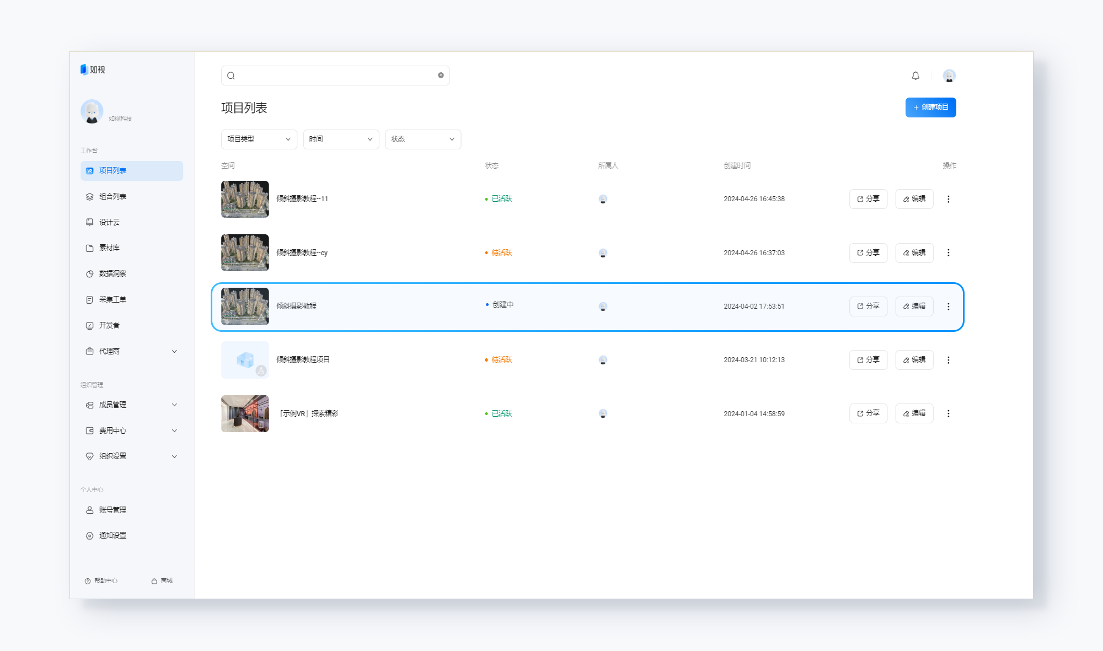Open 帮助中心 help icon link
The width and height of the screenshot is (1103, 651).
(x=101, y=580)
